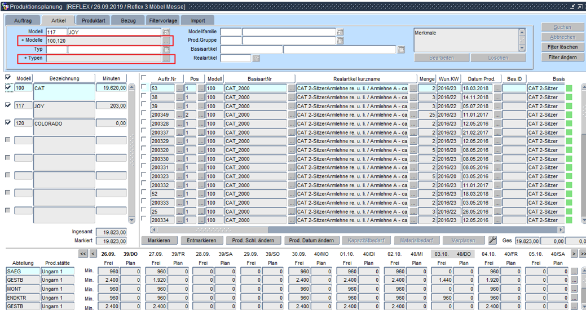Expand the + Modelle field ellipsis button
586x310 pixels.
(x=166, y=41)
